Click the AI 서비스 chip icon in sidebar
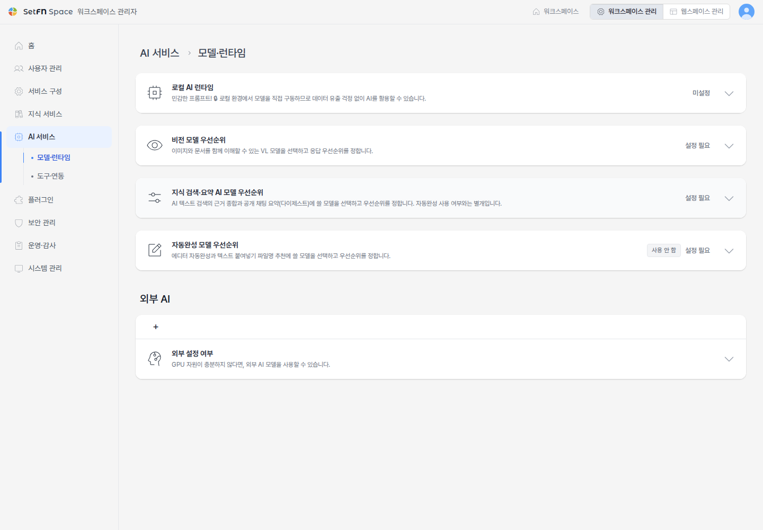 pos(19,137)
